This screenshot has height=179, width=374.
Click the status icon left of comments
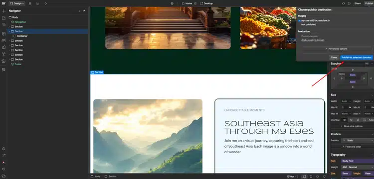[344, 3]
